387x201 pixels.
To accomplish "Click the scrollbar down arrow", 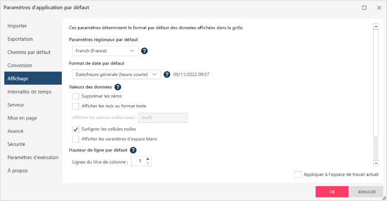I will (x=375, y=163).
